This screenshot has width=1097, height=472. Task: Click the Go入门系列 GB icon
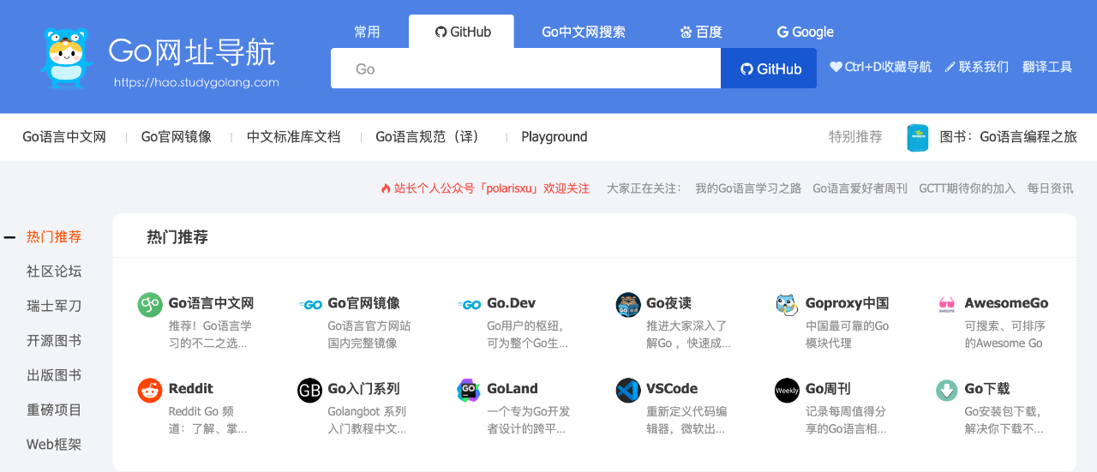[x=309, y=390]
